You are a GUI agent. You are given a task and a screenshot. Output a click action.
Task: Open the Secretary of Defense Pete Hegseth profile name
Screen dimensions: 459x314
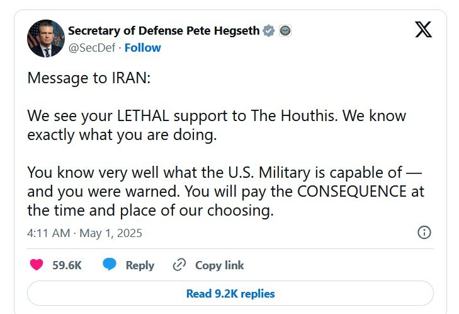pos(163,30)
